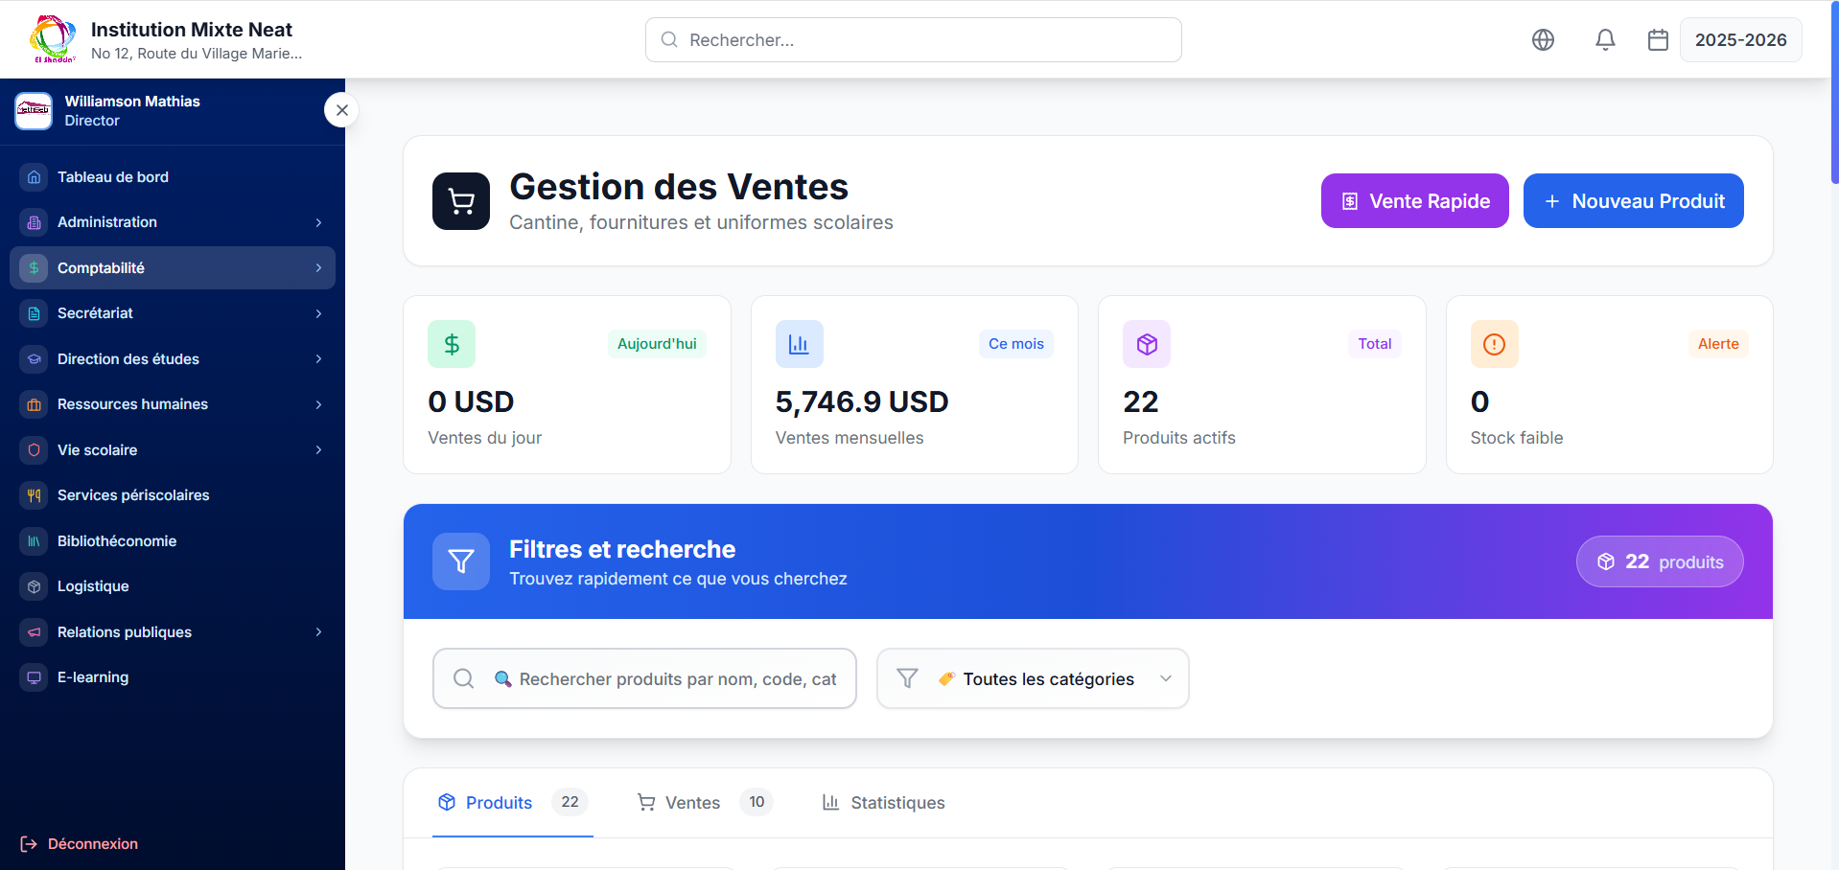Click the search magnifier in the top bar

[670, 39]
